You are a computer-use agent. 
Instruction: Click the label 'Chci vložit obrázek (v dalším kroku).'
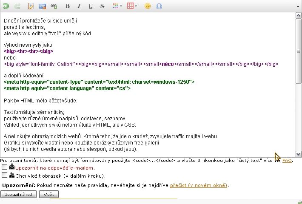click(x=60, y=176)
